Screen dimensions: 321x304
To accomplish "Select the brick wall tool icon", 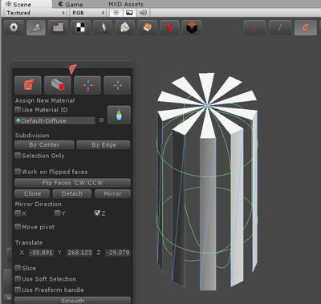I will click(59, 27).
